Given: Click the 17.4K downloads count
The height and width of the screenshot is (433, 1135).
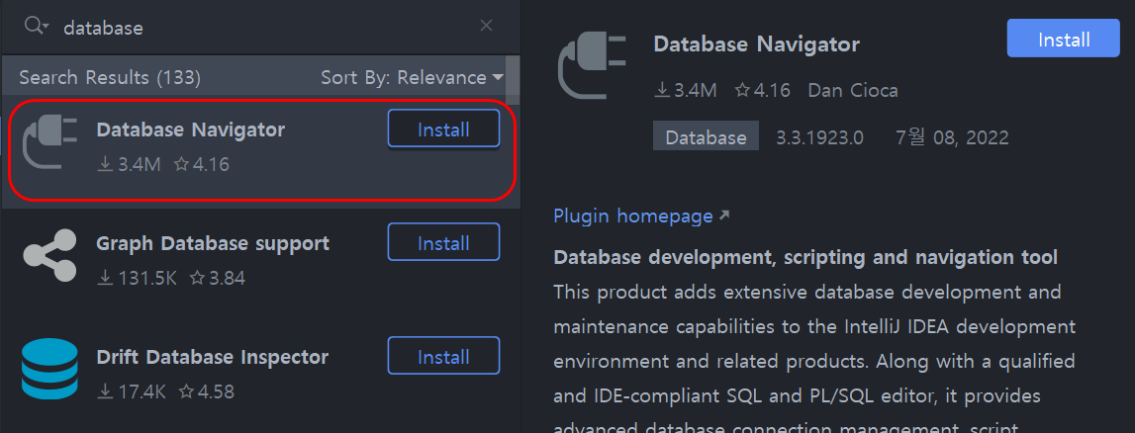Looking at the screenshot, I should click(131, 391).
